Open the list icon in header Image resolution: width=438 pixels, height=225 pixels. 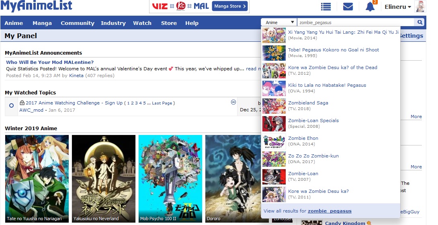[x=326, y=7]
